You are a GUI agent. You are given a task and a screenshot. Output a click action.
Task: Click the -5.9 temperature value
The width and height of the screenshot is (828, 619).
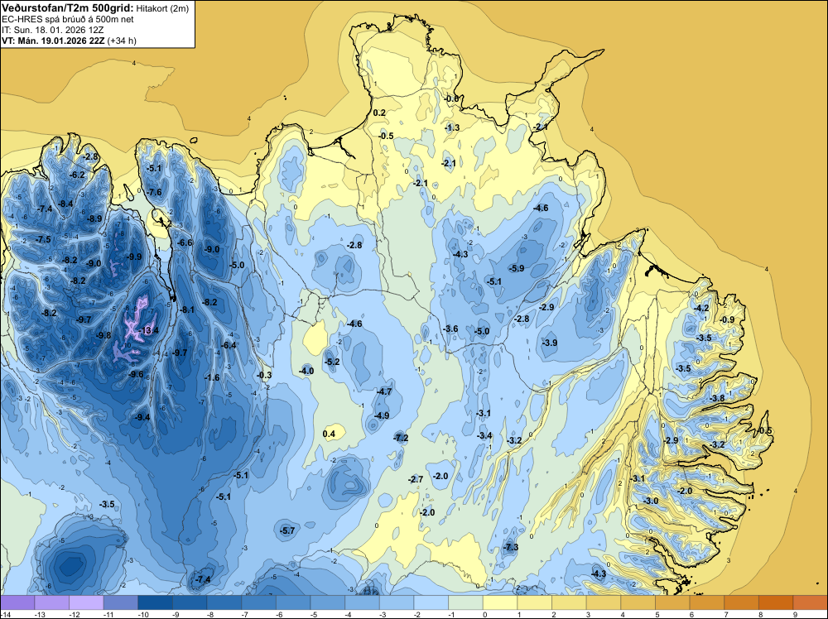tap(517, 268)
